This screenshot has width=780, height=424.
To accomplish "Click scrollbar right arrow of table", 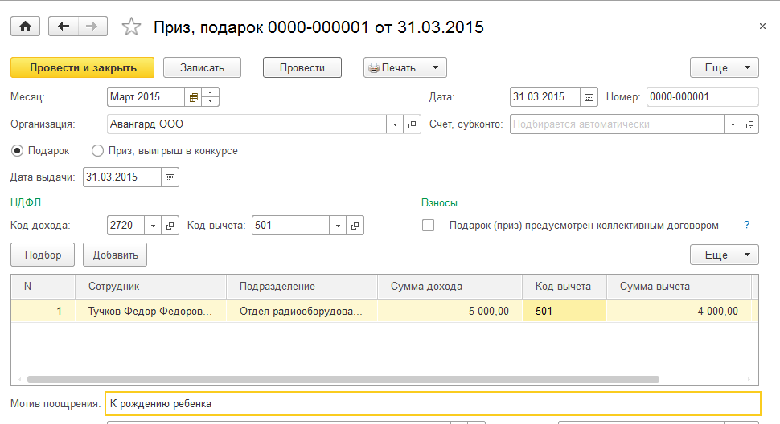I will click(749, 379).
